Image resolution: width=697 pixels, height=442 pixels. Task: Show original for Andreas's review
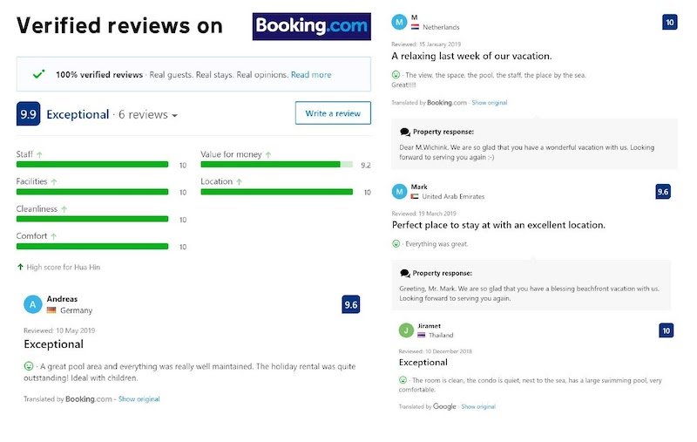point(139,399)
